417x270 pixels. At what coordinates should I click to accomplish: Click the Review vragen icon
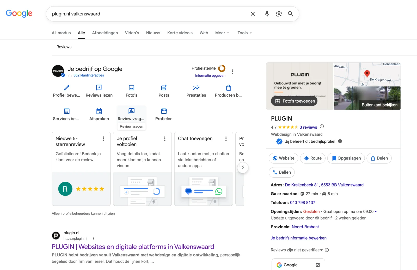coord(132,111)
